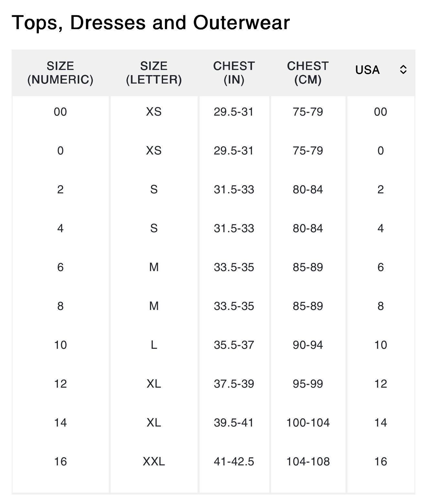Image resolution: width=427 pixels, height=501 pixels.
Task: Select the SIZE (LETTER) column header
Action: pos(154,73)
